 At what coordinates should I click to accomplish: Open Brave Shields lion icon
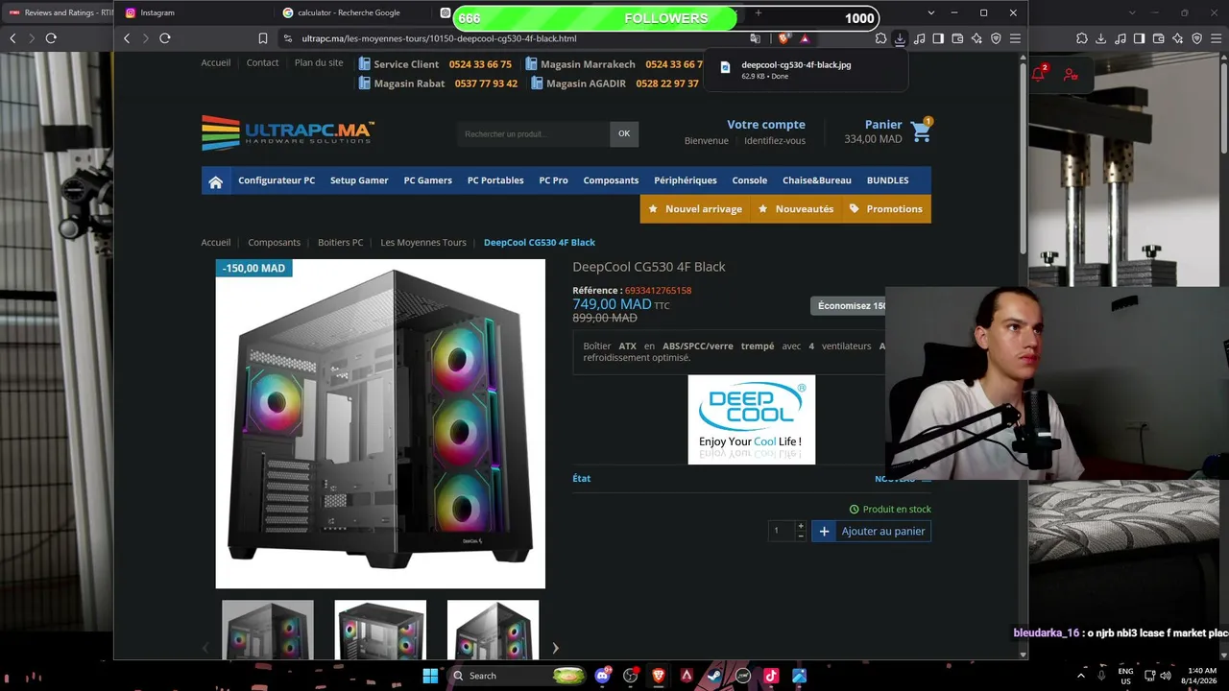[x=783, y=38]
